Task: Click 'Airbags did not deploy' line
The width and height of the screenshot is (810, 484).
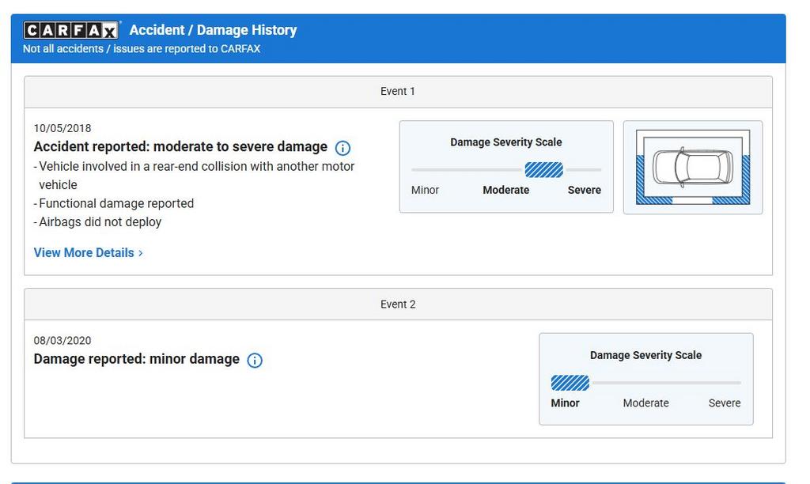Action: tap(97, 222)
